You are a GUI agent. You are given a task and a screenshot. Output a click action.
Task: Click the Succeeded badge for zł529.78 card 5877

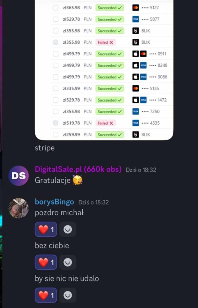[x=110, y=19]
